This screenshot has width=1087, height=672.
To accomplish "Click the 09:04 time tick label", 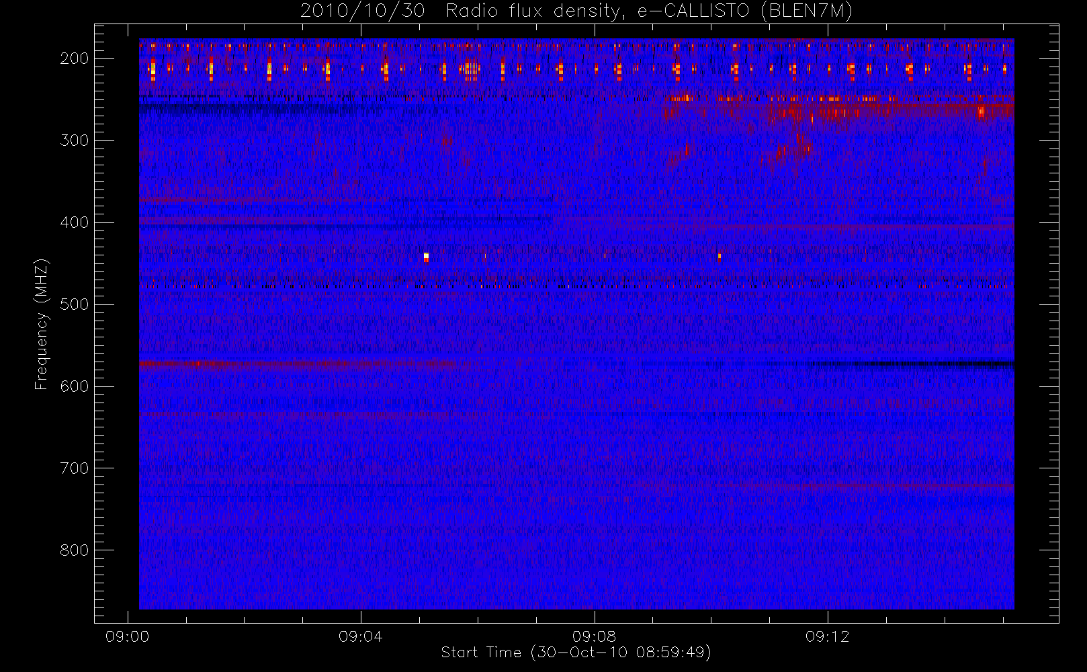I will [361, 636].
